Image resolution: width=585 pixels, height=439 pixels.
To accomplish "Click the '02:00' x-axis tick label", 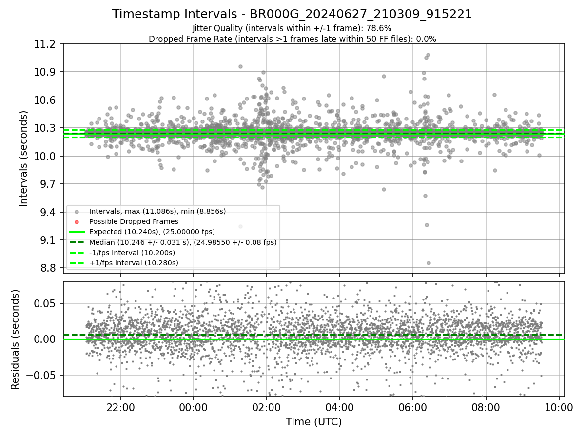I will (x=267, y=408).
